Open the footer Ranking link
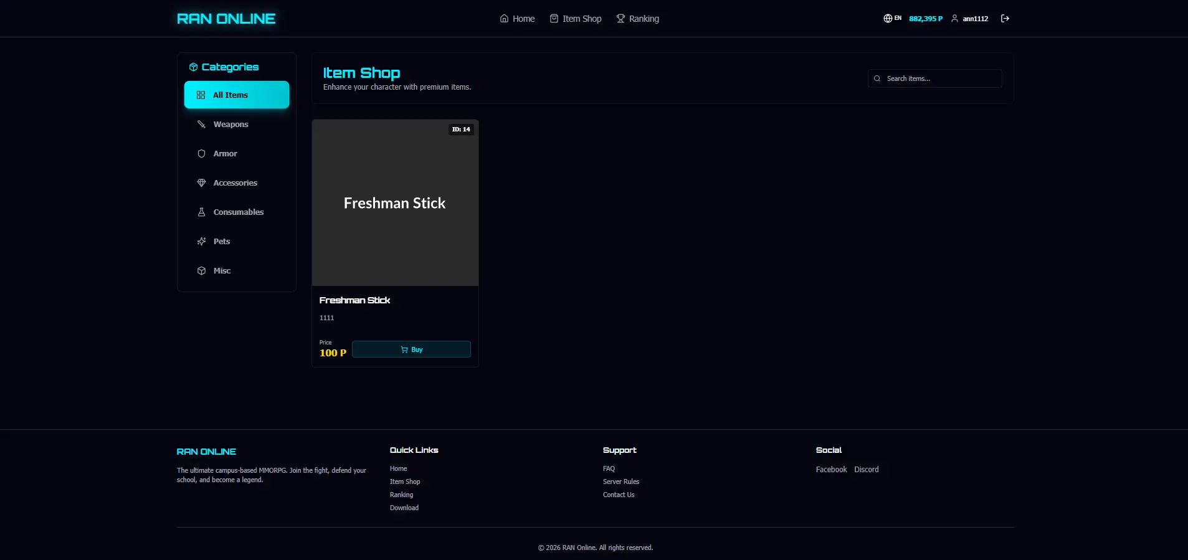 (x=401, y=495)
